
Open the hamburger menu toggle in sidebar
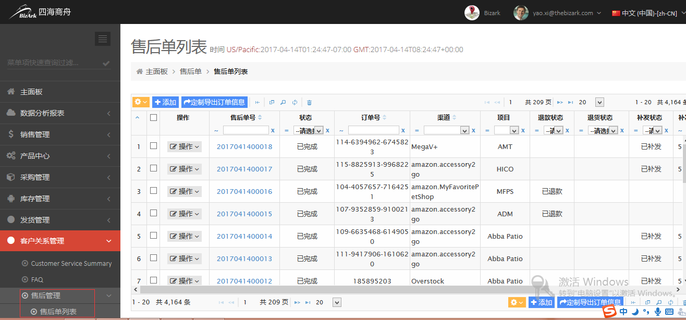coord(103,39)
